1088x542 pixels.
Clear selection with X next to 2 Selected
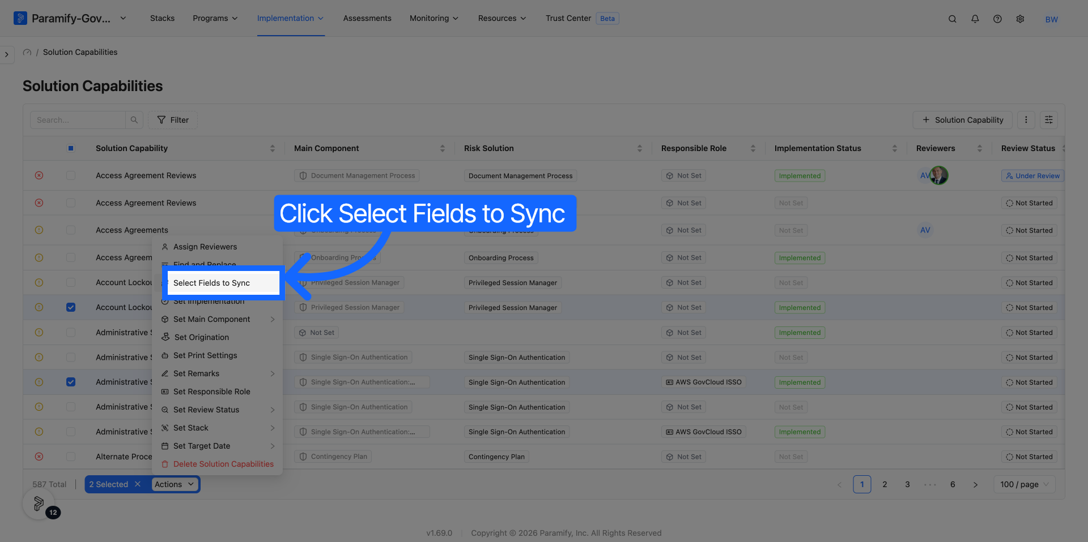pos(138,484)
